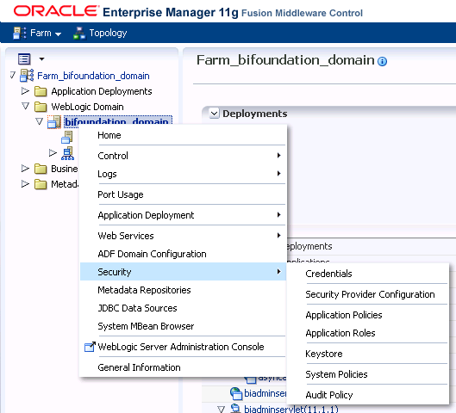Click the biadminservlet(11.1.1) link

pos(291,409)
